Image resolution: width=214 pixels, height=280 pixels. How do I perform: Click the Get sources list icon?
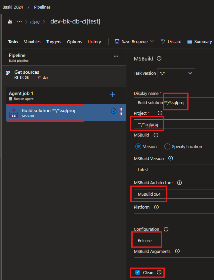click(x=8, y=73)
